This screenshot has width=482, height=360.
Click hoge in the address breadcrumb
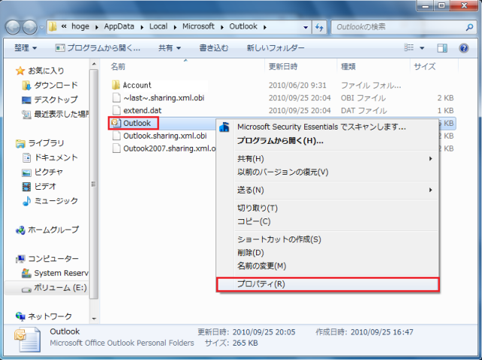point(81,26)
